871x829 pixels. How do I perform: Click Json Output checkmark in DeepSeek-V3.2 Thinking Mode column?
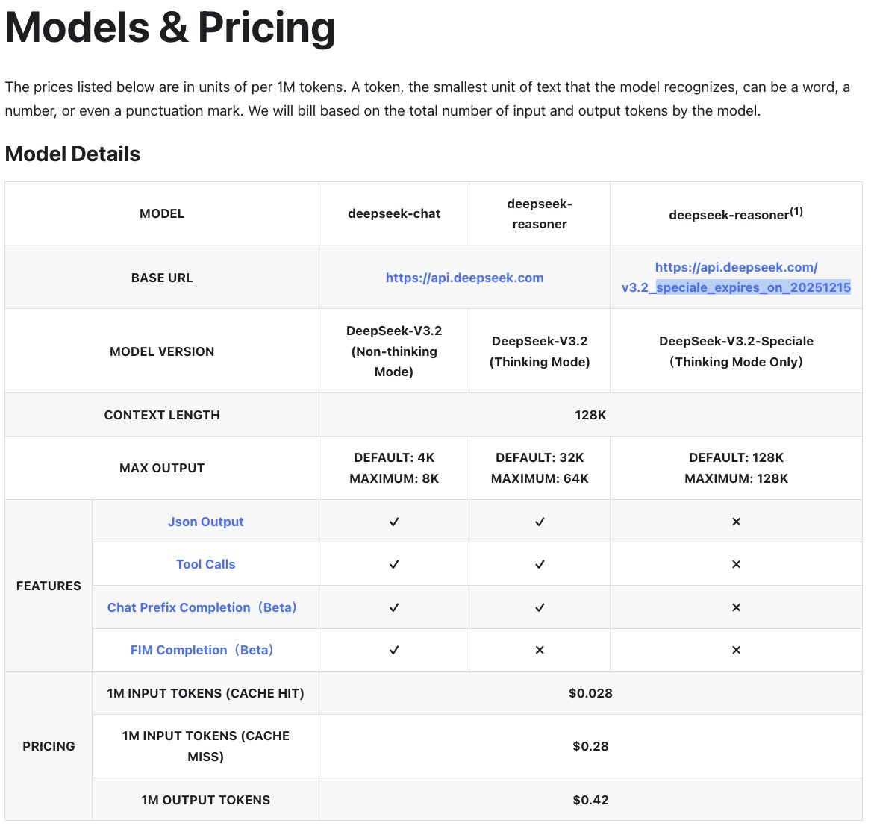[540, 522]
